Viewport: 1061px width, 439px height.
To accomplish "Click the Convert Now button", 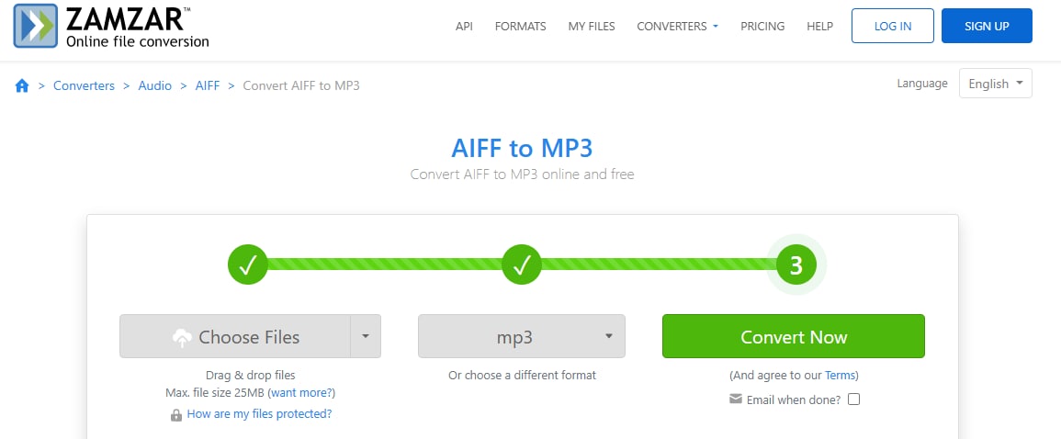I will 793,336.
